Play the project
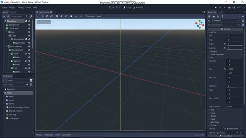 [x=216, y=7]
